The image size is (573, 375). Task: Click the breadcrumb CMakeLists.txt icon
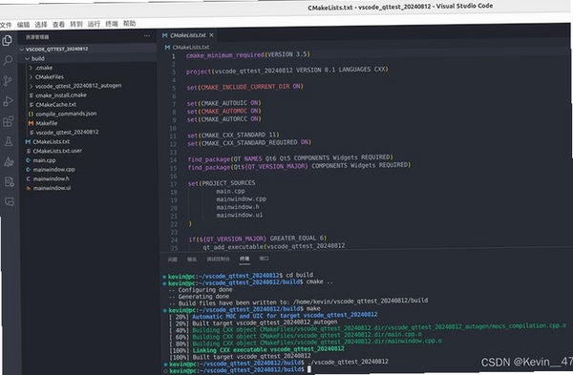click(x=167, y=48)
